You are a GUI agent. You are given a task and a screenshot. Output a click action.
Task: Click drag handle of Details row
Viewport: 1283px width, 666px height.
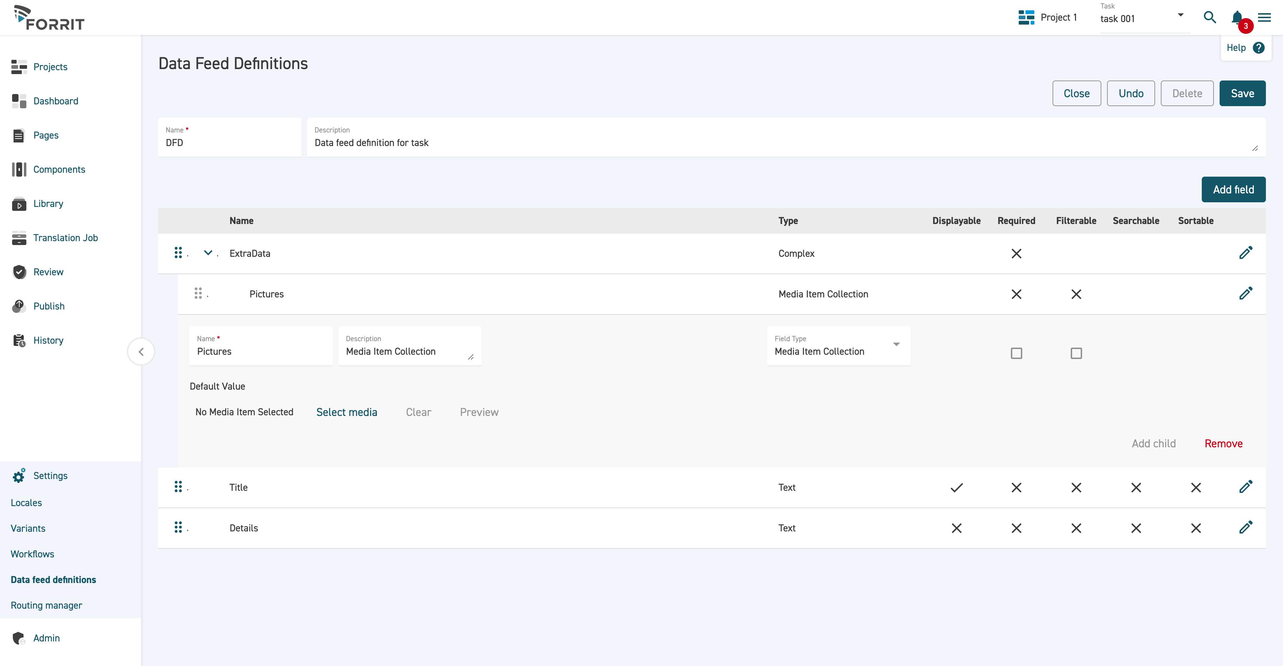pyautogui.click(x=178, y=527)
